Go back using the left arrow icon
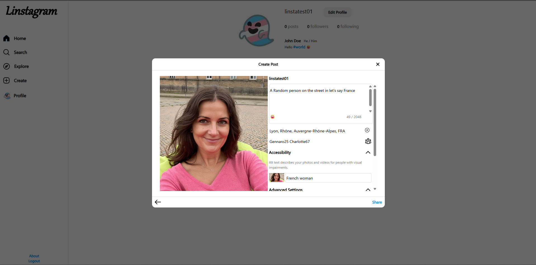536x265 pixels. tap(158, 202)
